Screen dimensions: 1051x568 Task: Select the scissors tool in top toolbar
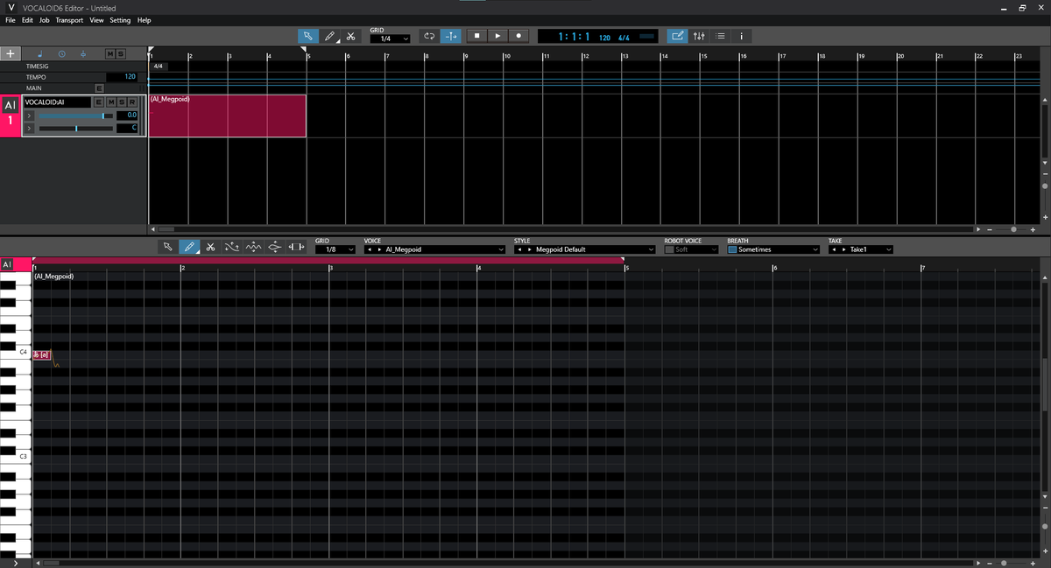point(350,36)
